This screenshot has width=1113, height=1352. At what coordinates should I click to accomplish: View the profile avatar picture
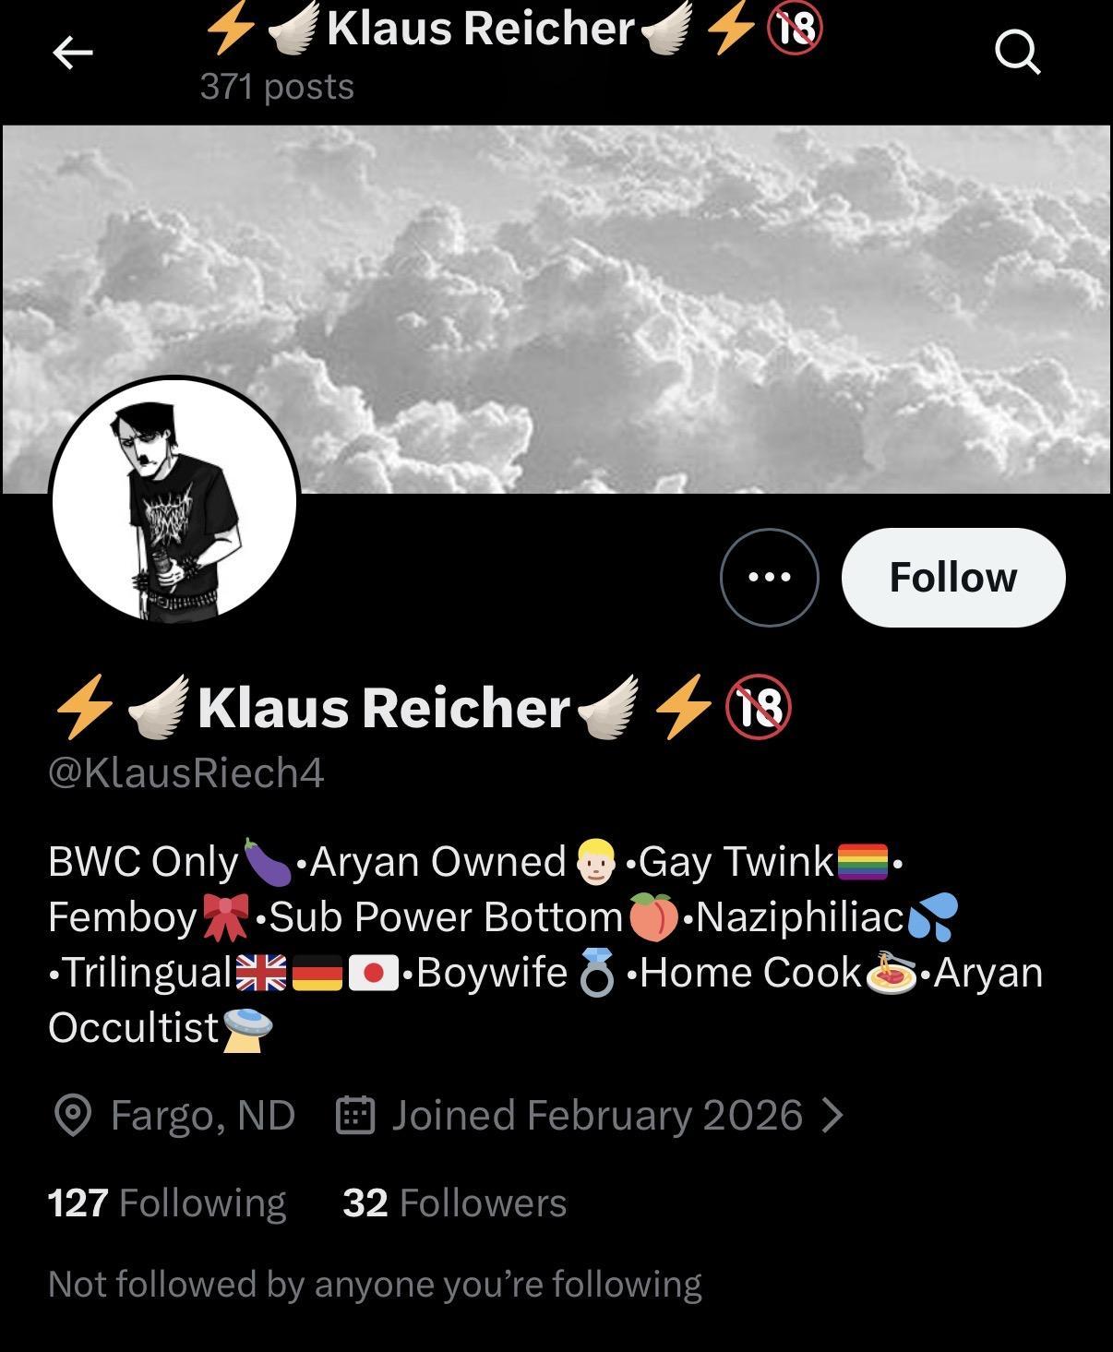[174, 499]
